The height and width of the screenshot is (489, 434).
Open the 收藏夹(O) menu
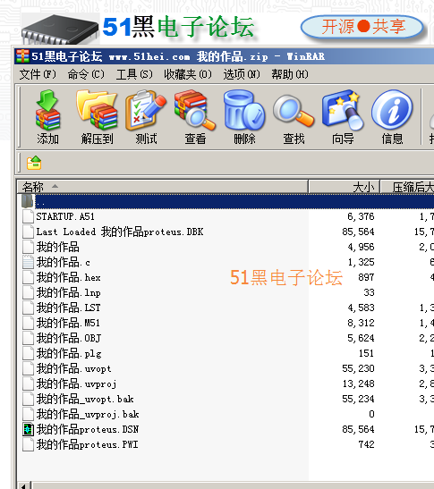click(188, 74)
